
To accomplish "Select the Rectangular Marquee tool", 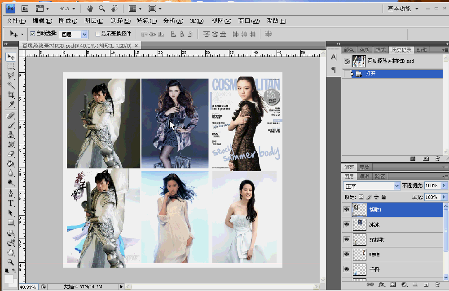I will point(11,66).
